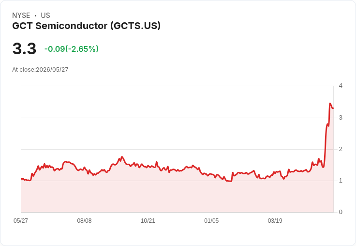Click the 1 label on price axis
Viewport: 356px width, 246px height.
(x=341, y=181)
